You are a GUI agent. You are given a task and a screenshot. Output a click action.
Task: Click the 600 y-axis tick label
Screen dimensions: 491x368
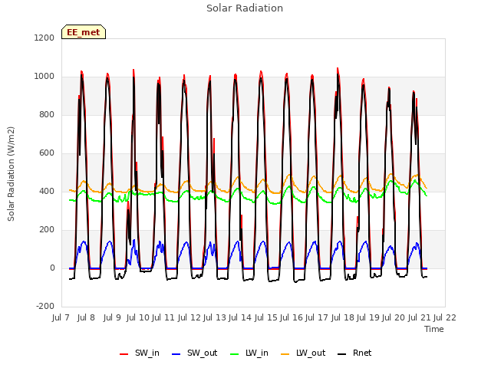46,153
